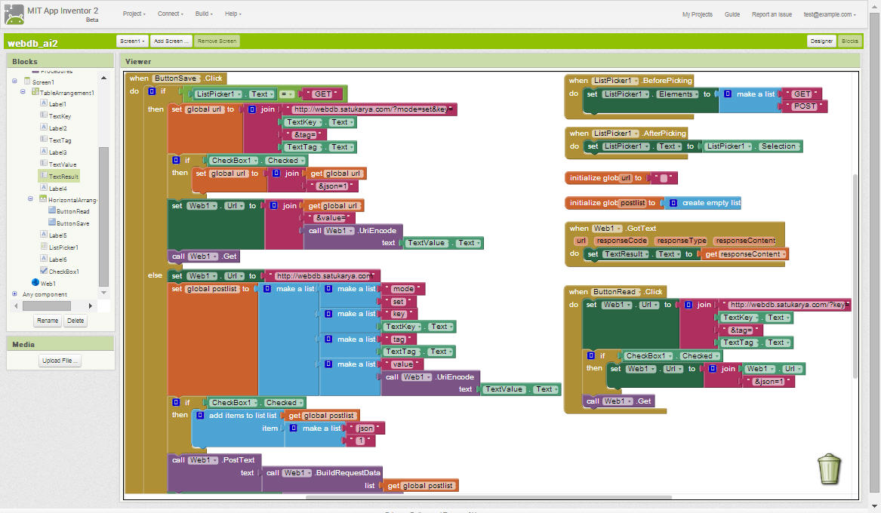Click the POST text block in make a list
This screenshot has height=513, width=881.
coord(804,106)
